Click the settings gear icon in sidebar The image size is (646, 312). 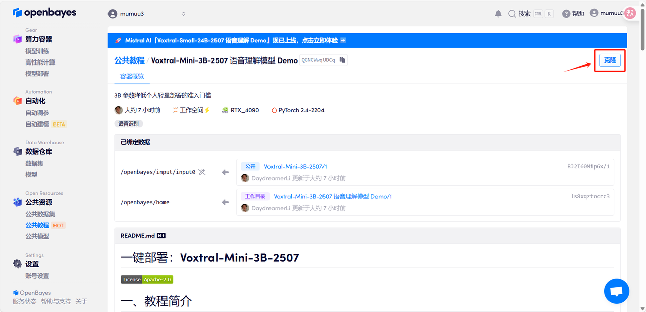pos(18,264)
